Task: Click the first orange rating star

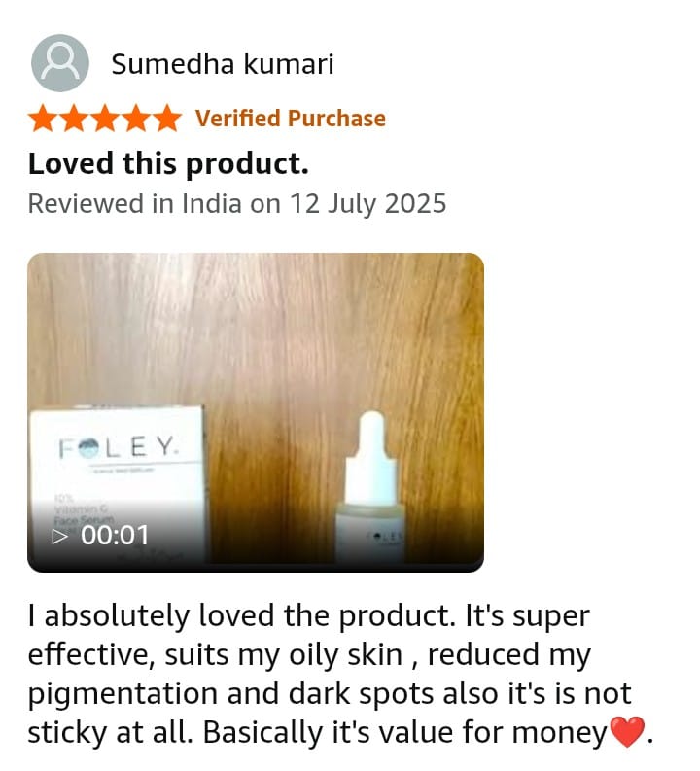Action: [43, 119]
